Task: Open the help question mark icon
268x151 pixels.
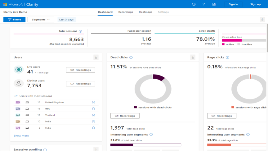Action: [204, 4]
